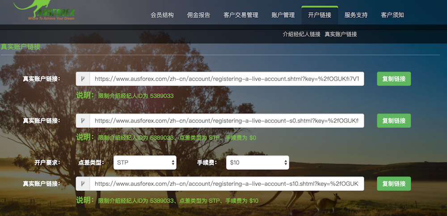Click the 手续费 label beside $10 dropdown

click(x=207, y=163)
